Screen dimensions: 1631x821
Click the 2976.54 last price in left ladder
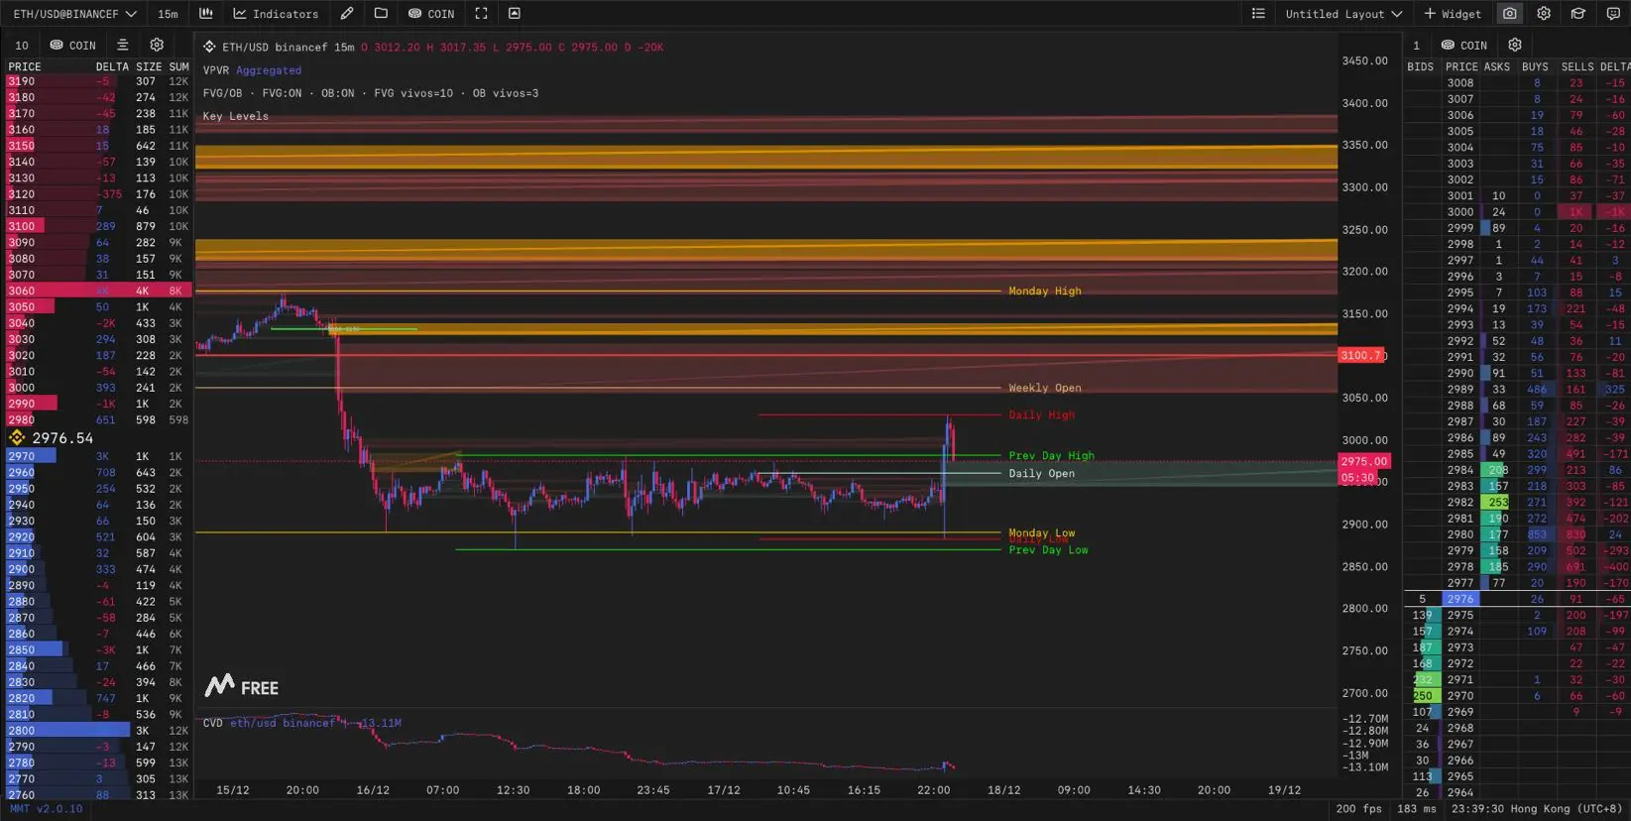tap(62, 437)
